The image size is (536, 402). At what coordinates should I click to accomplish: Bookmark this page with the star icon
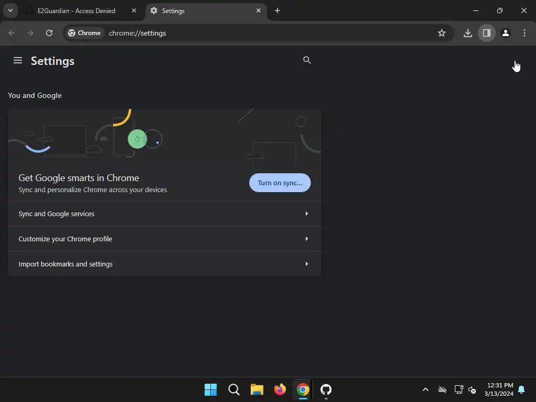tap(442, 33)
